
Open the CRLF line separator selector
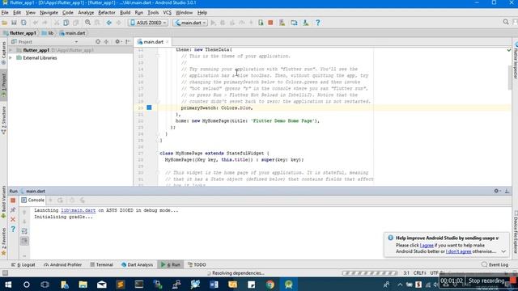coord(419,273)
